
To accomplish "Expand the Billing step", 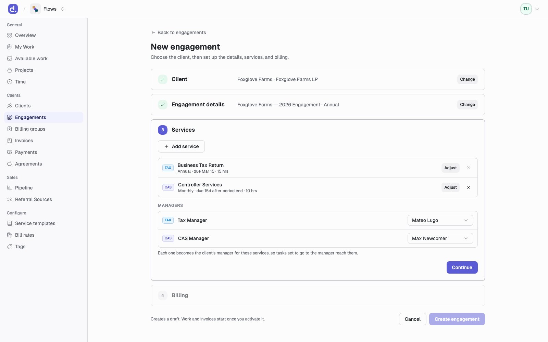I will point(317,295).
